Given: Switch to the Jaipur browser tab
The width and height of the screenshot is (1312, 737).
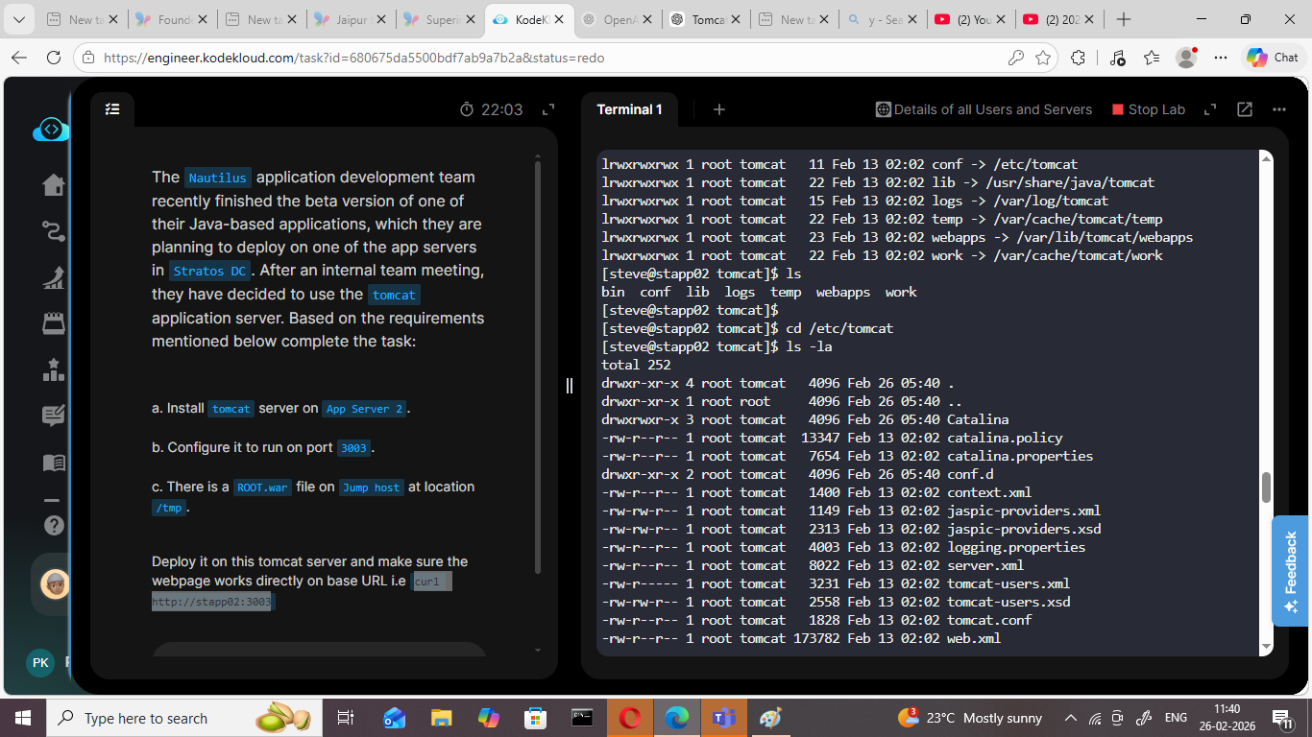Looking at the screenshot, I should (351, 19).
